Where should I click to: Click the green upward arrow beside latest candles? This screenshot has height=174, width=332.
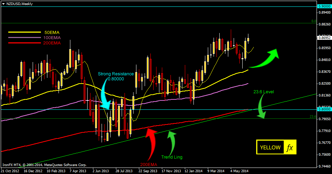click(x=266, y=58)
